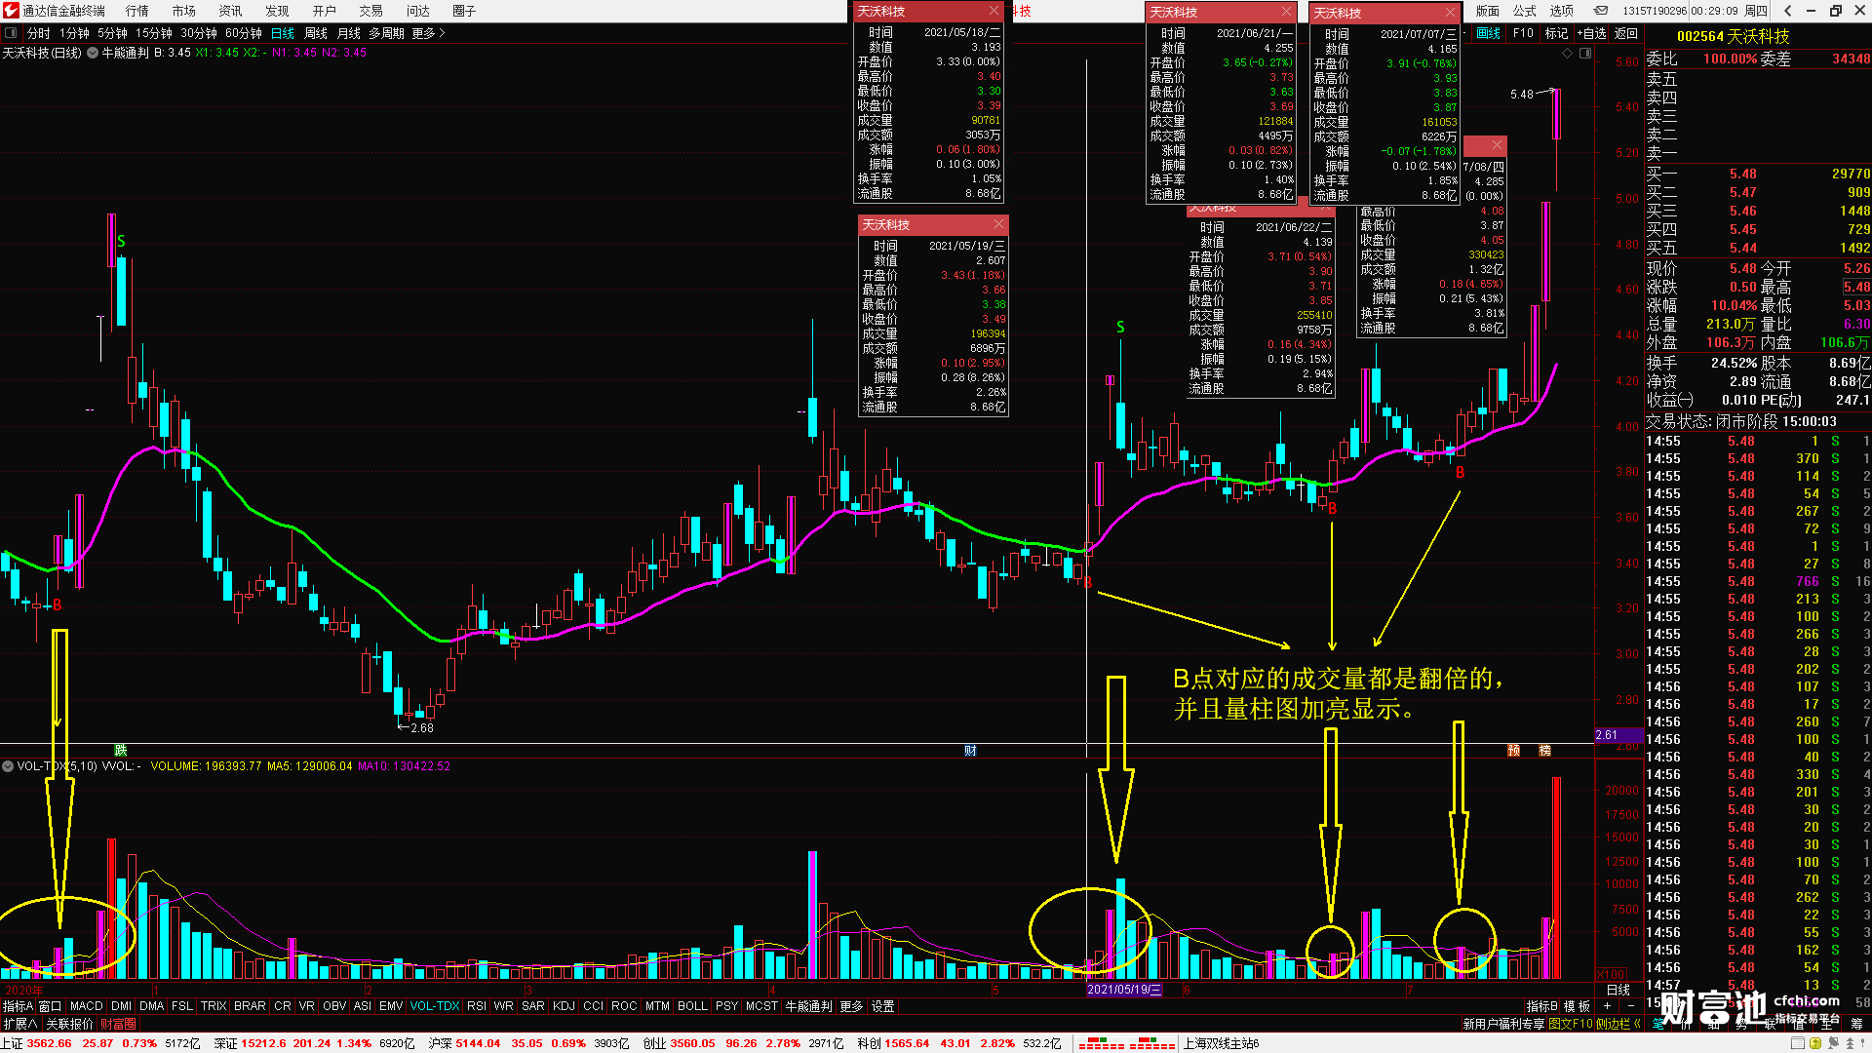Click the diamond icon above price axis
This screenshot has height=1053, width=1872.
coord(1567,54)
